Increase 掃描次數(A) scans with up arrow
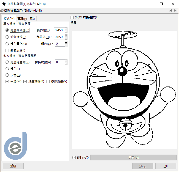This screenshot has width=179, height=172. [x=66, y=61]
